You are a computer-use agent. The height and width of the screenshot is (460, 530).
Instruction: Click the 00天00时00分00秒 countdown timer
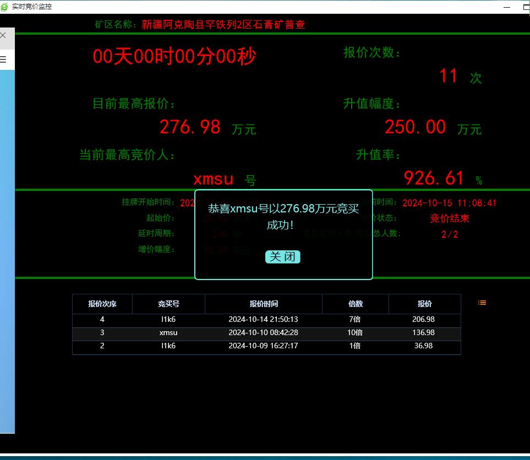pyautogui.click(x=174, y=56)
